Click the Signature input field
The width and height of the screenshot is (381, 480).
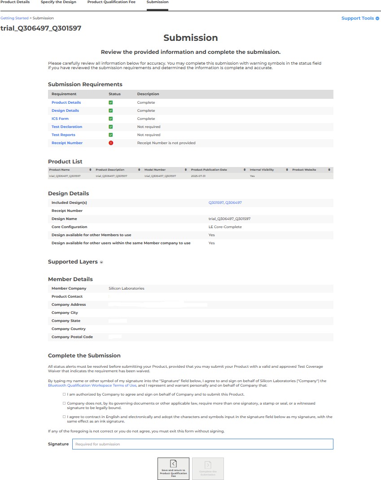(x=202, y=444)
